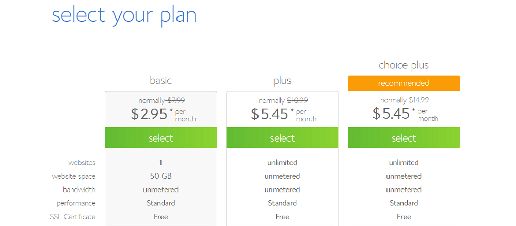Click the "basic" plan title
The width and height of the screenshot is (516, 226).
pyautogui.click(x=160, y=81)
